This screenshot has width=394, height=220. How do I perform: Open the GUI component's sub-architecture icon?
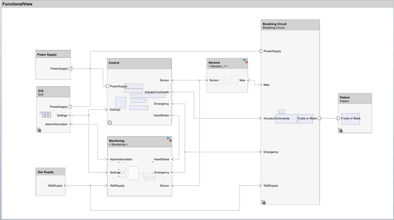(39, 130)
